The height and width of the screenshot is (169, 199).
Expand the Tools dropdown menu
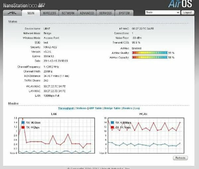click(163, 12)
